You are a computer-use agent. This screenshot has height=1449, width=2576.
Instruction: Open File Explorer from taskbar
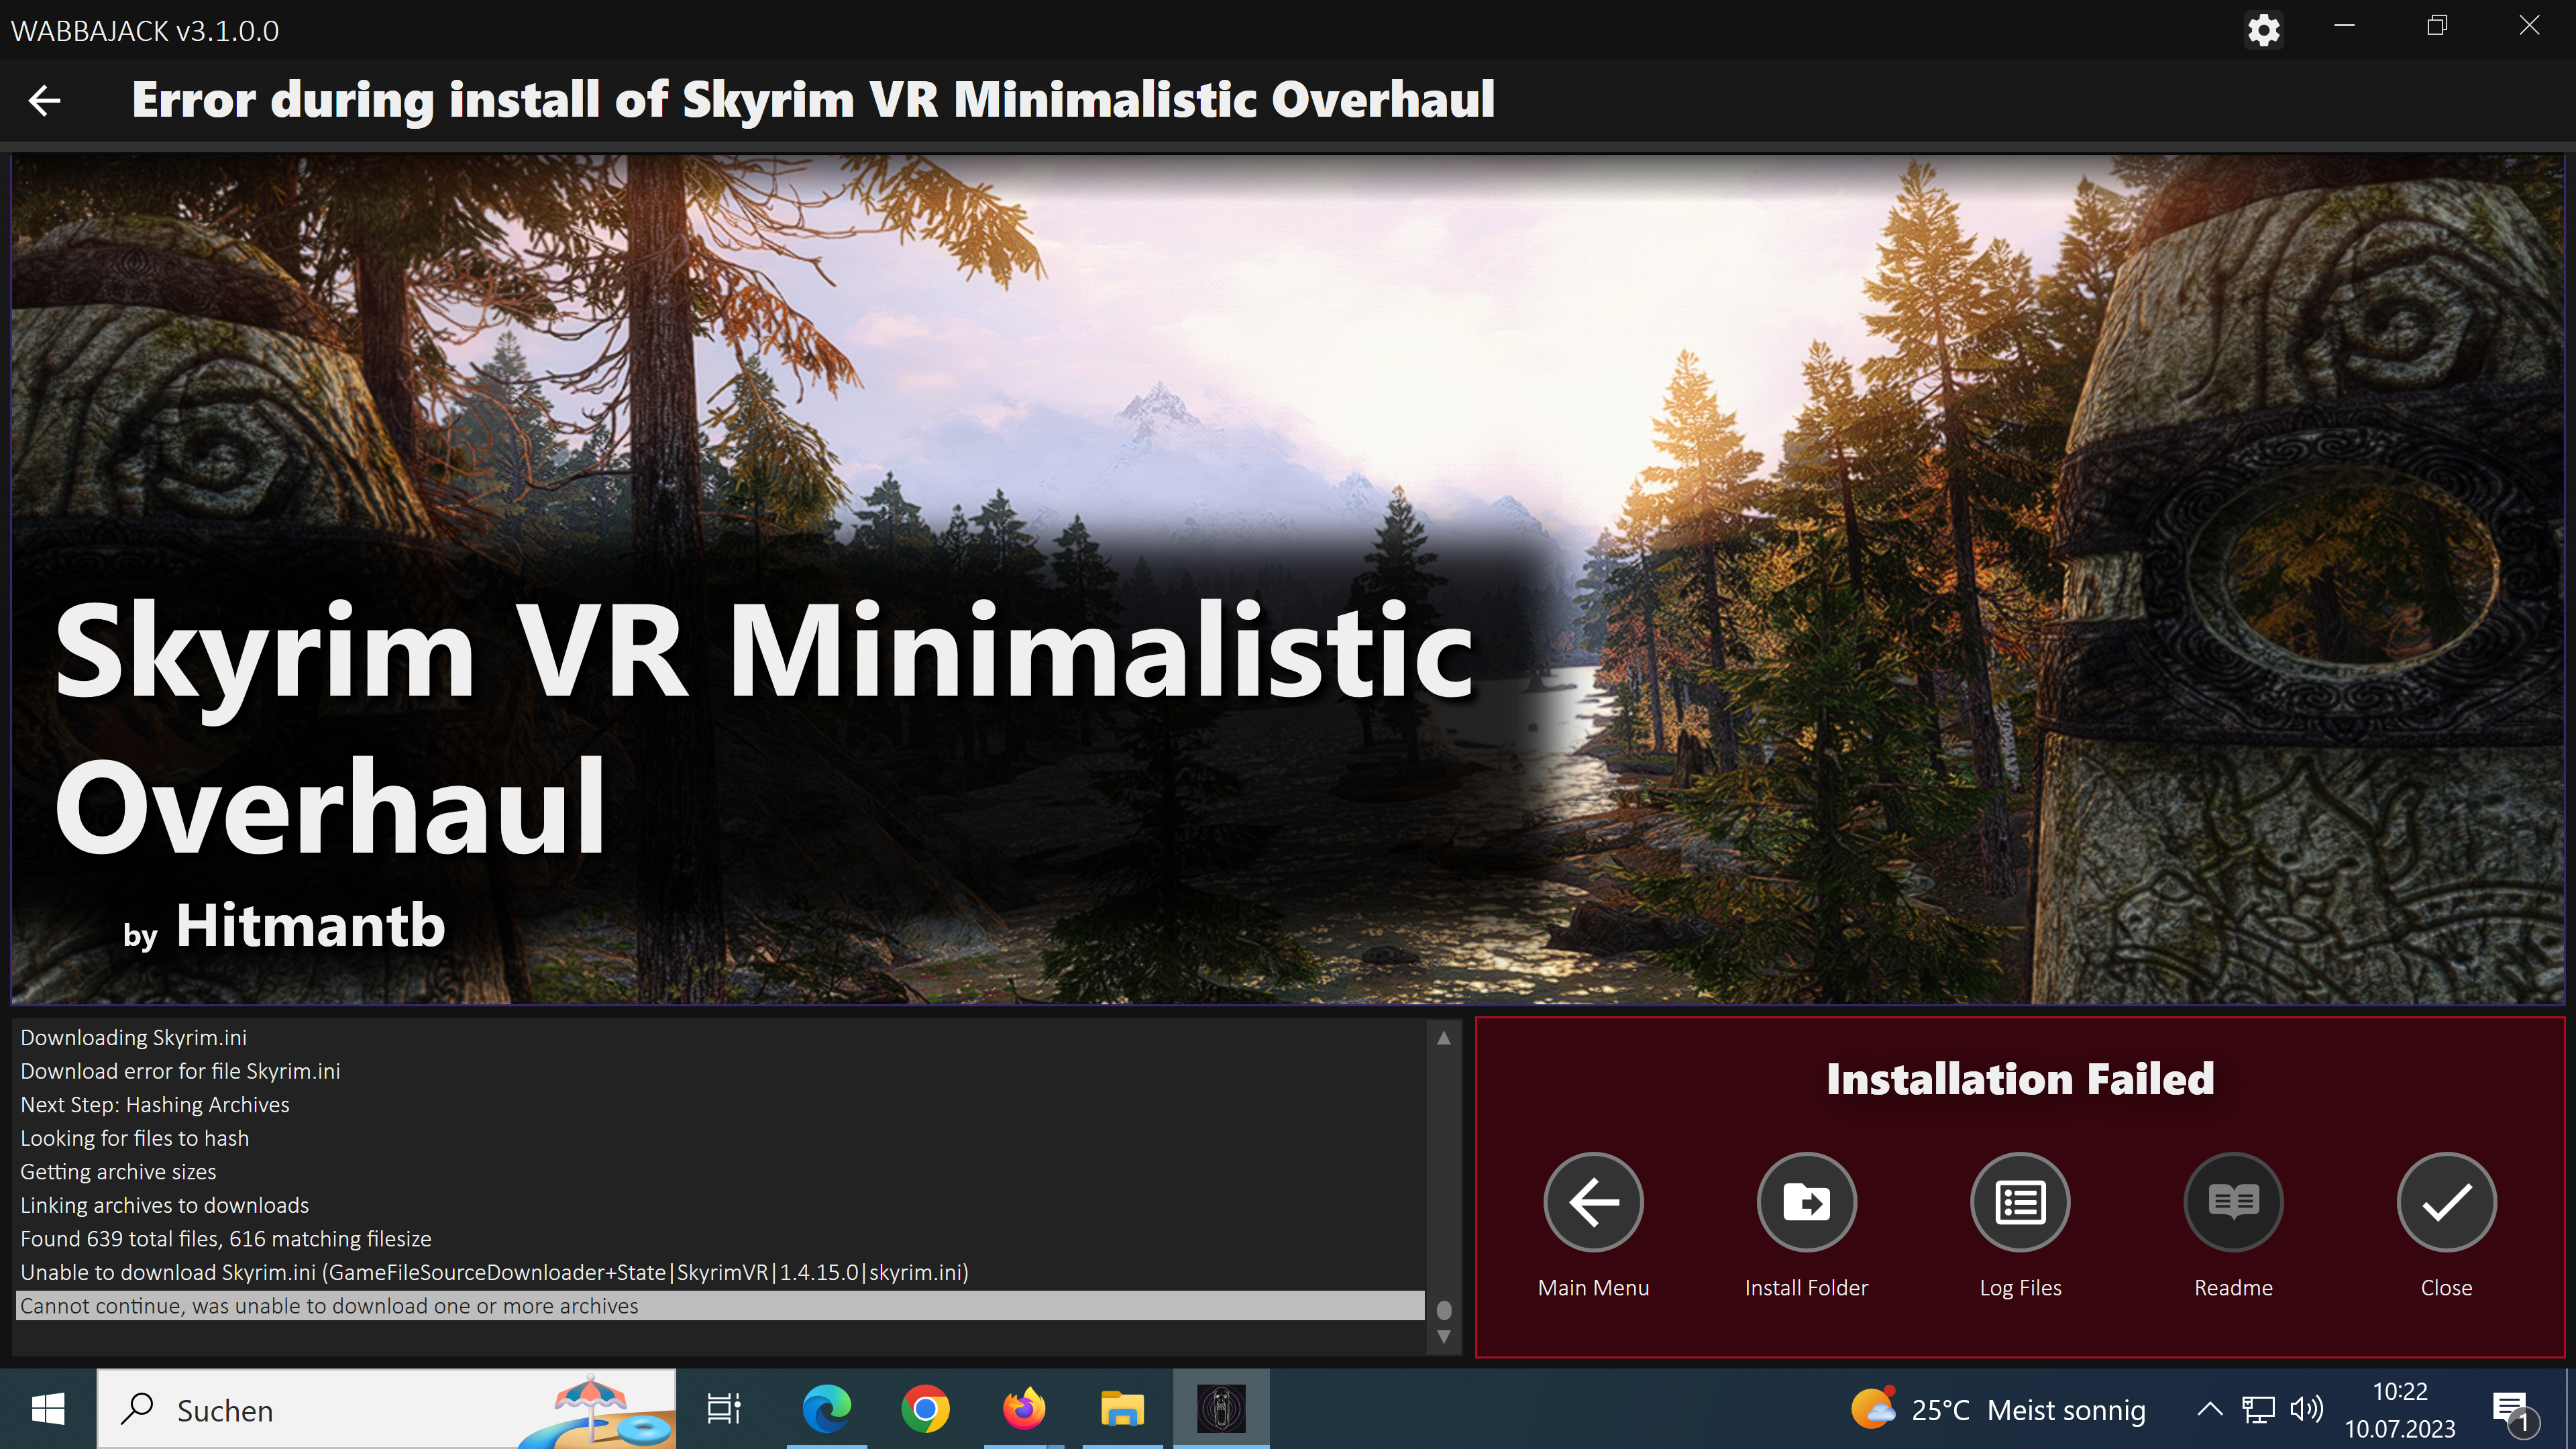(1122, 1409)
